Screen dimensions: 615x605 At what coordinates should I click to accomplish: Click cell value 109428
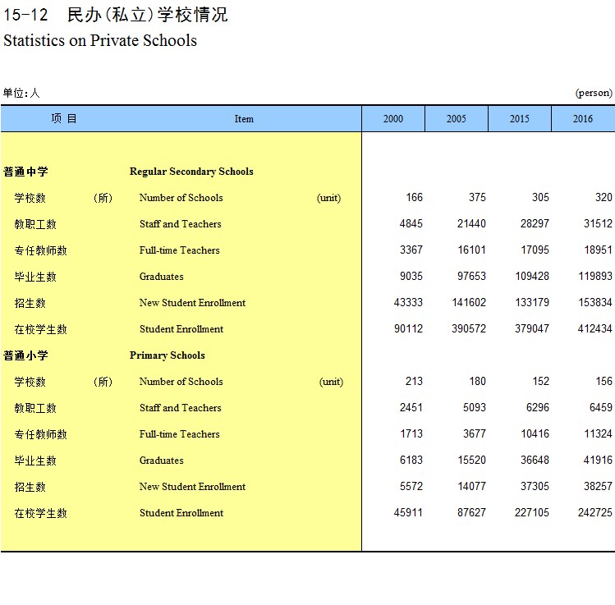pos(532,276)
